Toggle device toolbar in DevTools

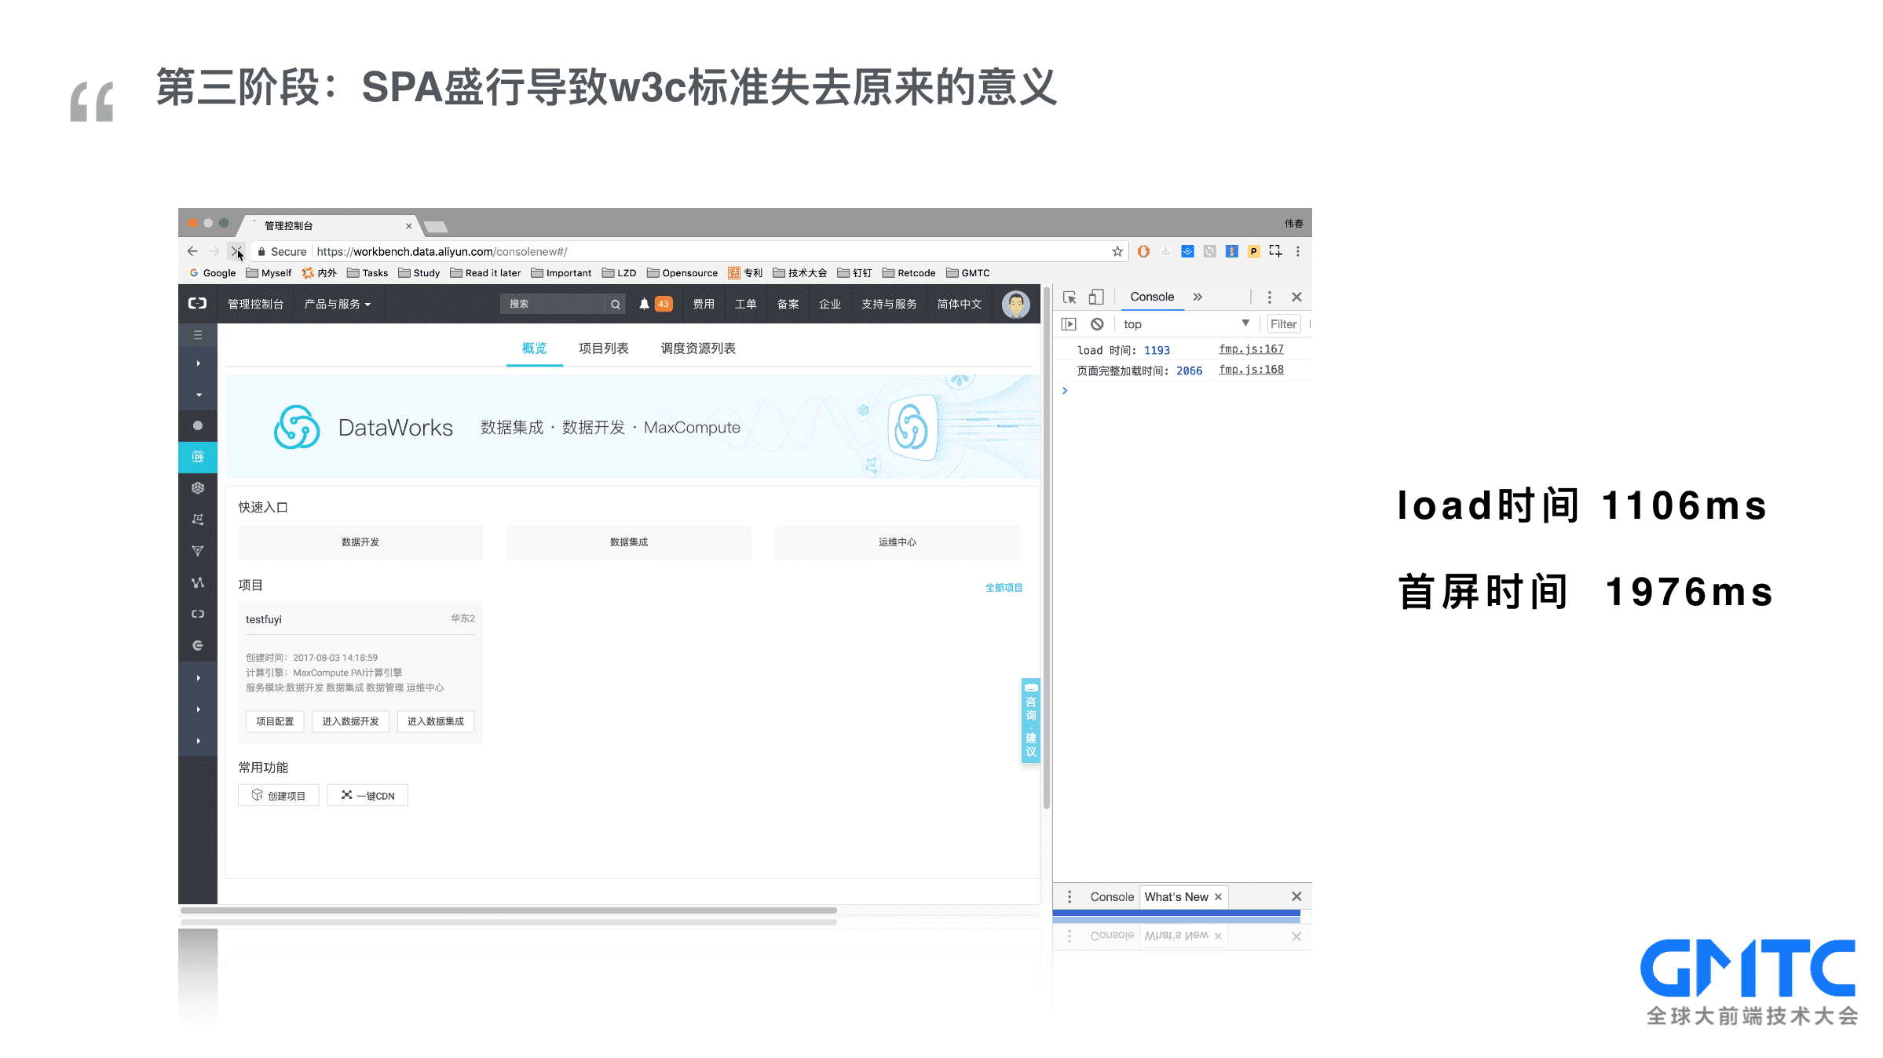[1096, 297]
